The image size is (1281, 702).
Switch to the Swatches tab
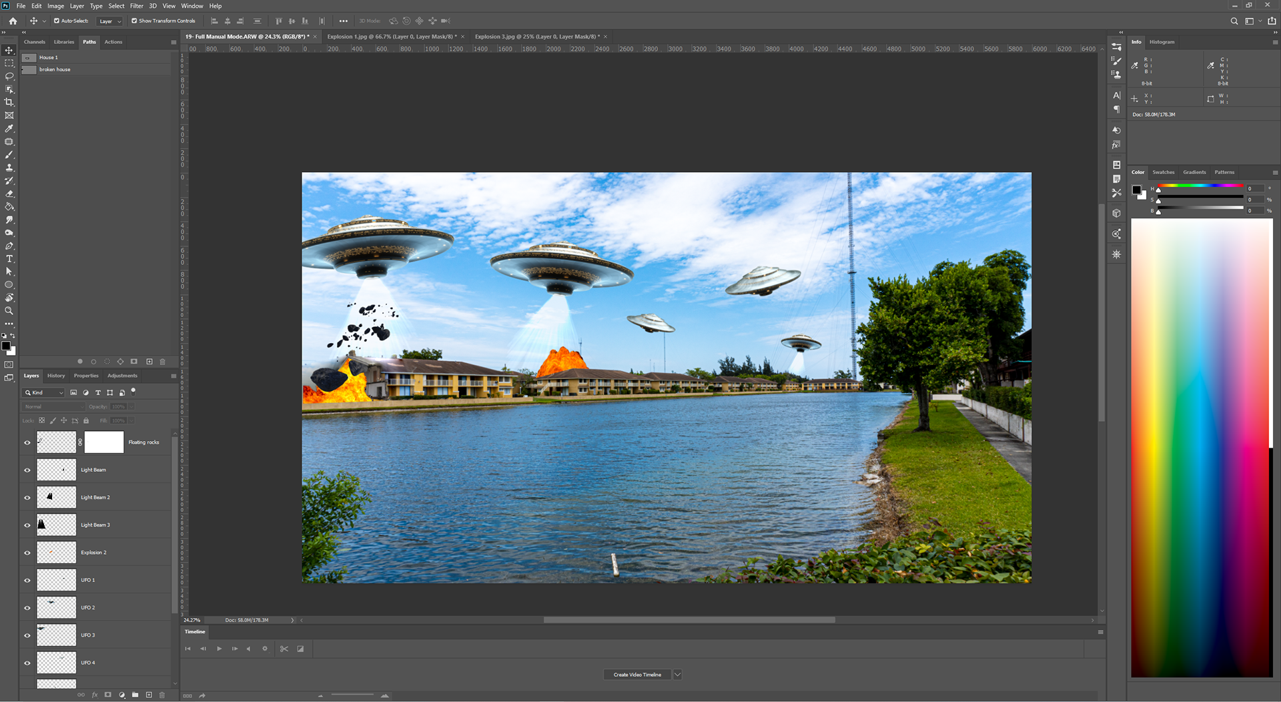1164,172
